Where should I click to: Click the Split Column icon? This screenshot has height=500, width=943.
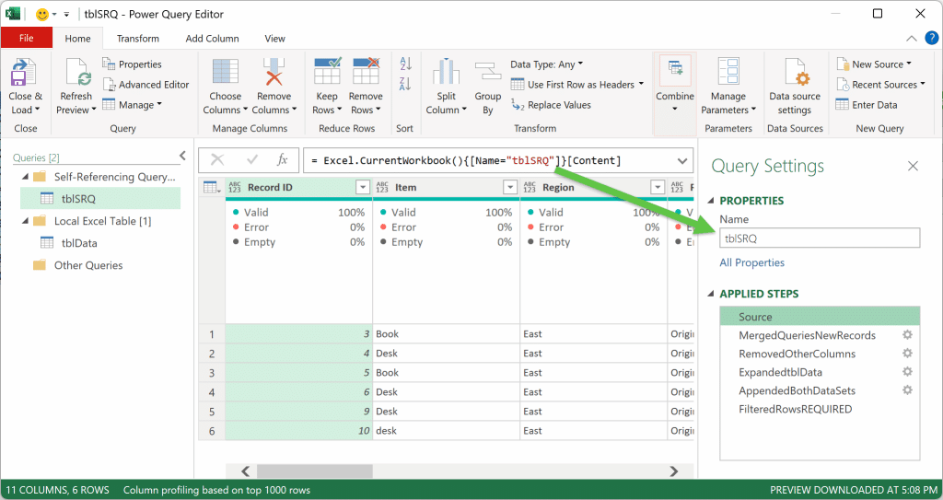tap(446, 72)
